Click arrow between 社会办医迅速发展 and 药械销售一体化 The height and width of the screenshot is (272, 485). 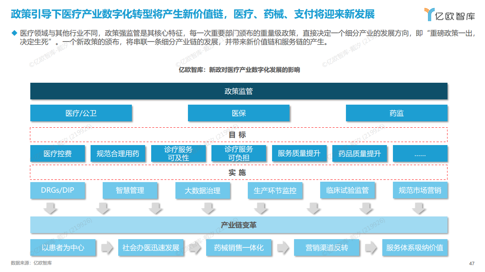tap(195, 248)
